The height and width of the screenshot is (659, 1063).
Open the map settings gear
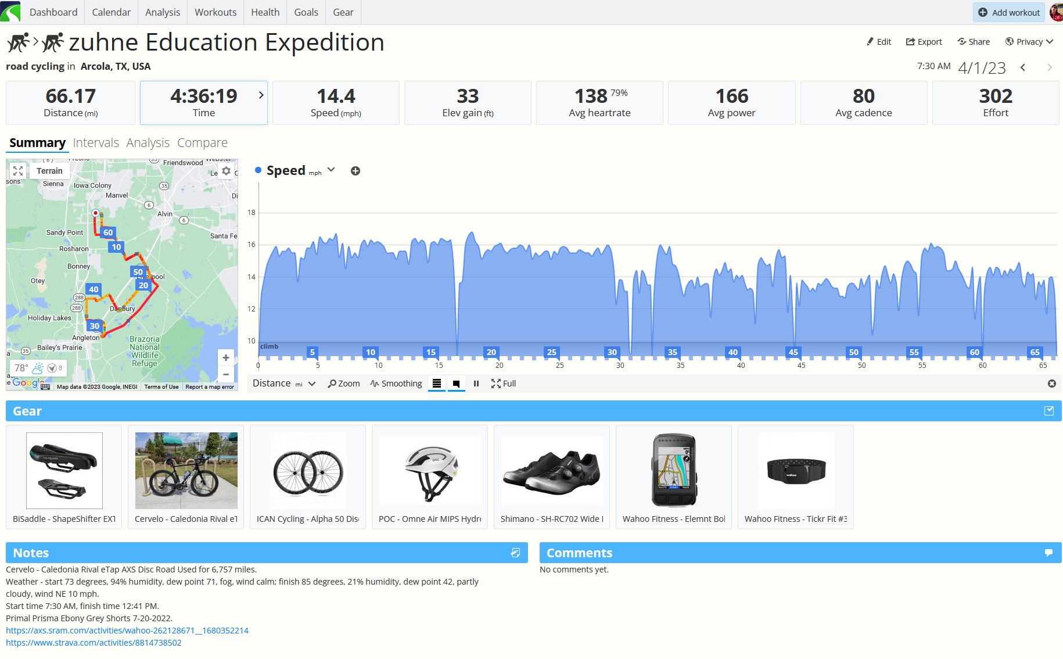coord(226,171)
